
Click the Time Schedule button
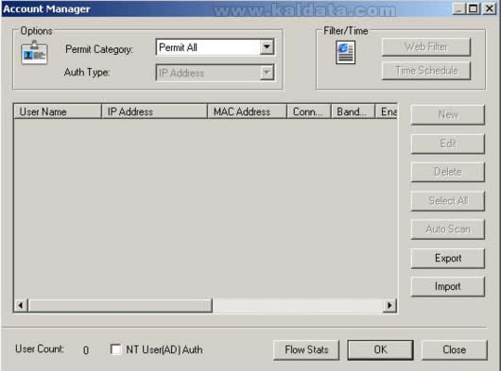click(x=426, y=71)
